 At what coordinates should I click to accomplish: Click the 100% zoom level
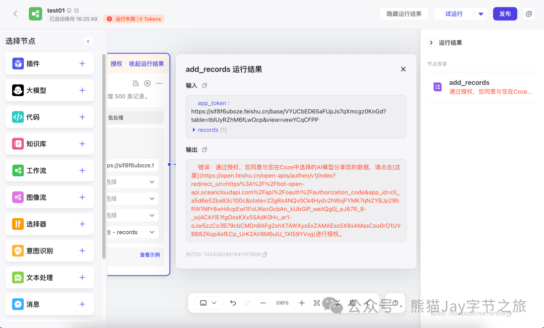(283, 303)
